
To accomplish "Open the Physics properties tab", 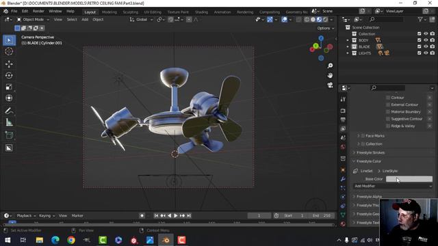I will click(x=343, y=197).
